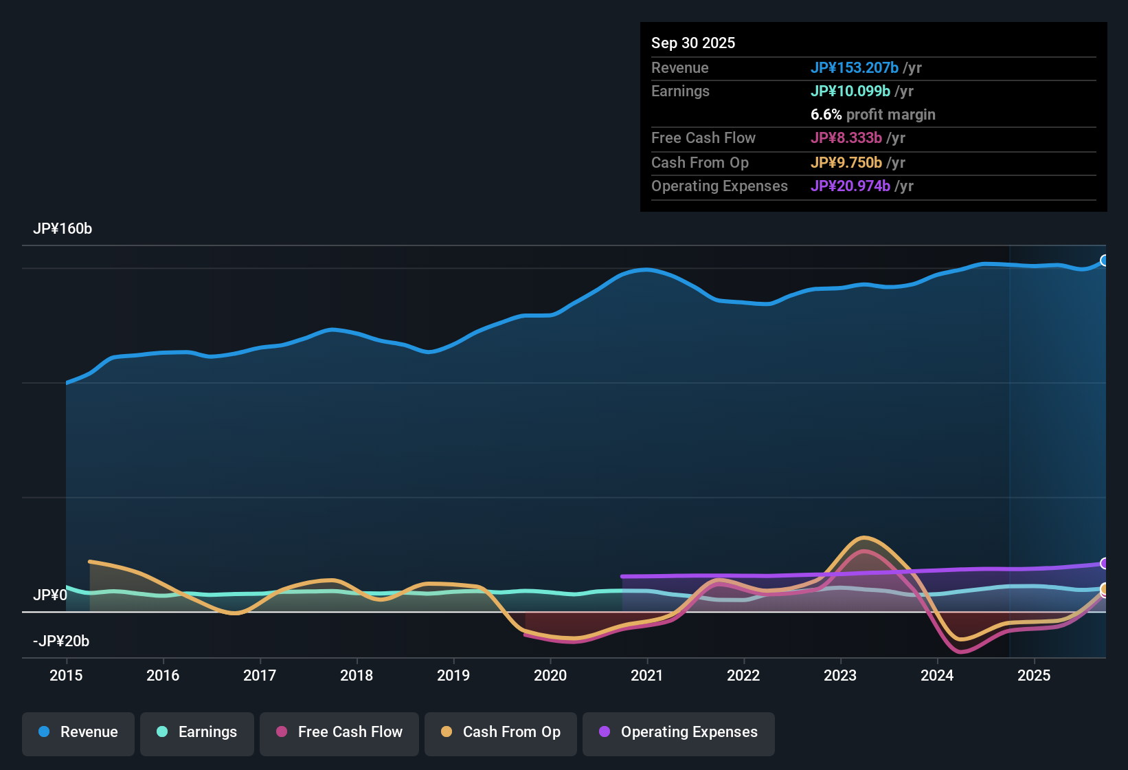Click the 6.6% profit margin text
The image size is (1128, 770).
point(872,115)
